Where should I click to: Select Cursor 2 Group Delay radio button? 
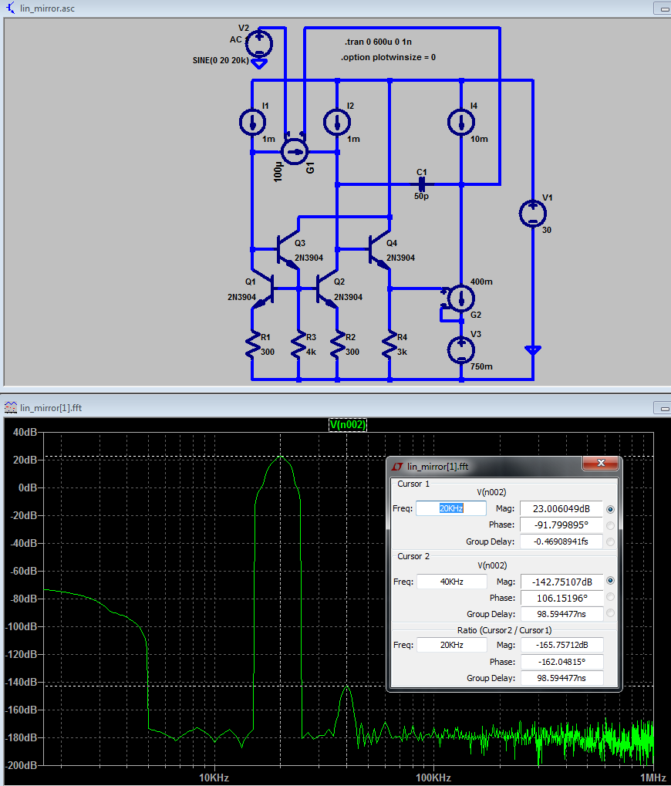click(x=610, y=613)
